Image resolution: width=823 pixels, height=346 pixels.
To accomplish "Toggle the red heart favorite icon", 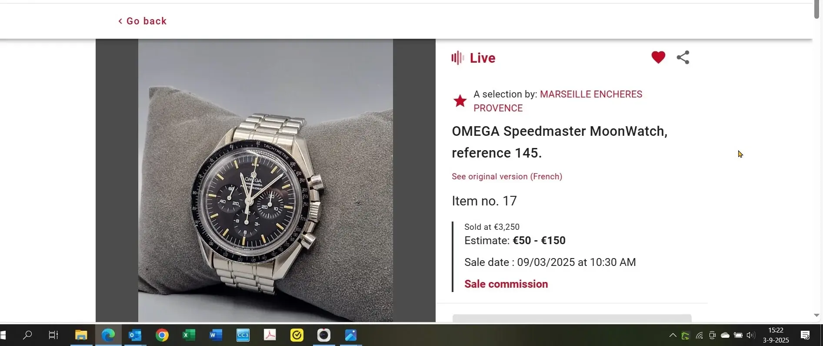I will point(658,57).
